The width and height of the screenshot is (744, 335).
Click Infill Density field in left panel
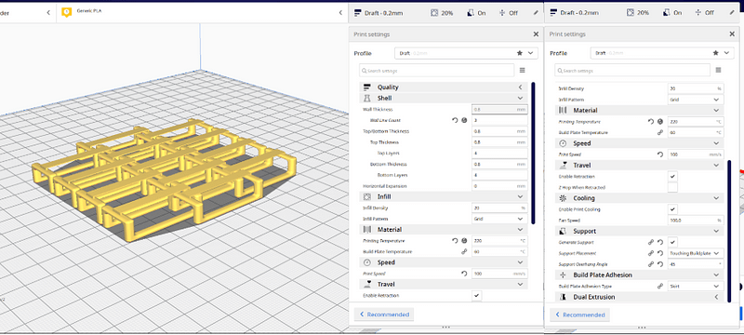pos(499,208)
